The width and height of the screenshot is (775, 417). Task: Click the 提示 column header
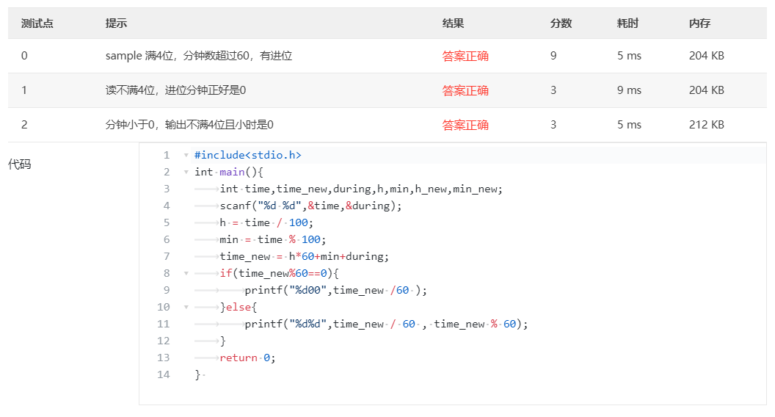coord(116,23)
